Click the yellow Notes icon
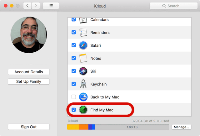Image resolution: width=200 pixels, height=136 pixels. coord(83,58)
